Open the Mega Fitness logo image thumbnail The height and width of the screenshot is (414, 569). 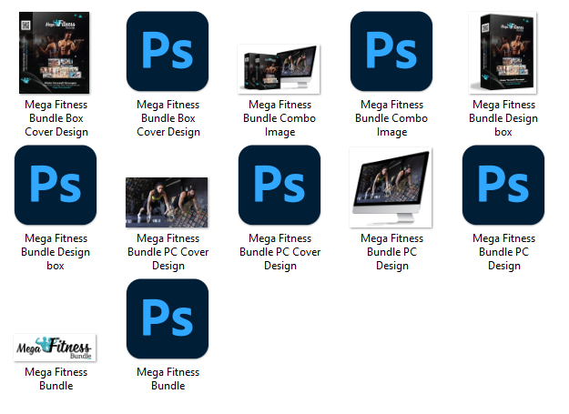[55, 348]
